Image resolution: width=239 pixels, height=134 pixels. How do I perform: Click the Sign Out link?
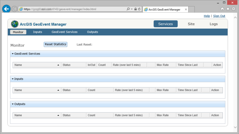coord(219,16)
